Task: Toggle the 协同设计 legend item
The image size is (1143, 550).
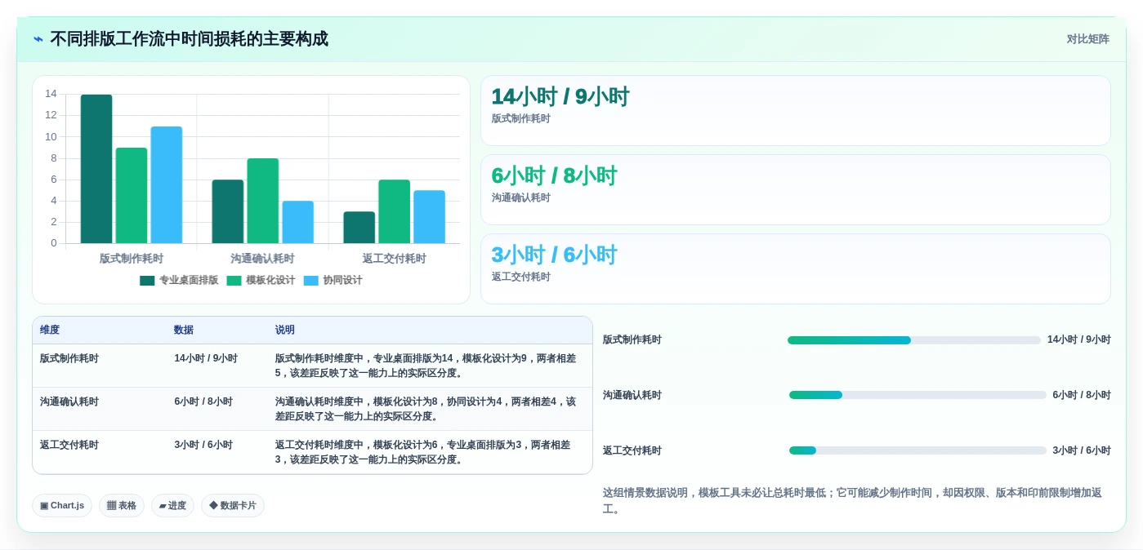Action: pos(333,280)
